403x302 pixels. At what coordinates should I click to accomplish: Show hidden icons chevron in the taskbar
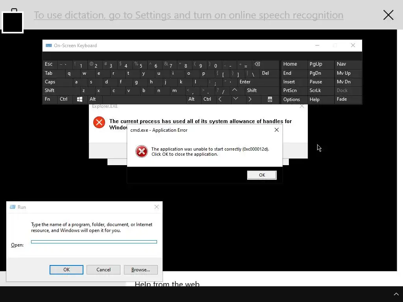(x=396, y=294)
